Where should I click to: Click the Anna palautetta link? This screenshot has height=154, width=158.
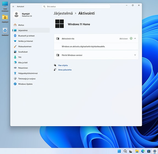(65, 70)
